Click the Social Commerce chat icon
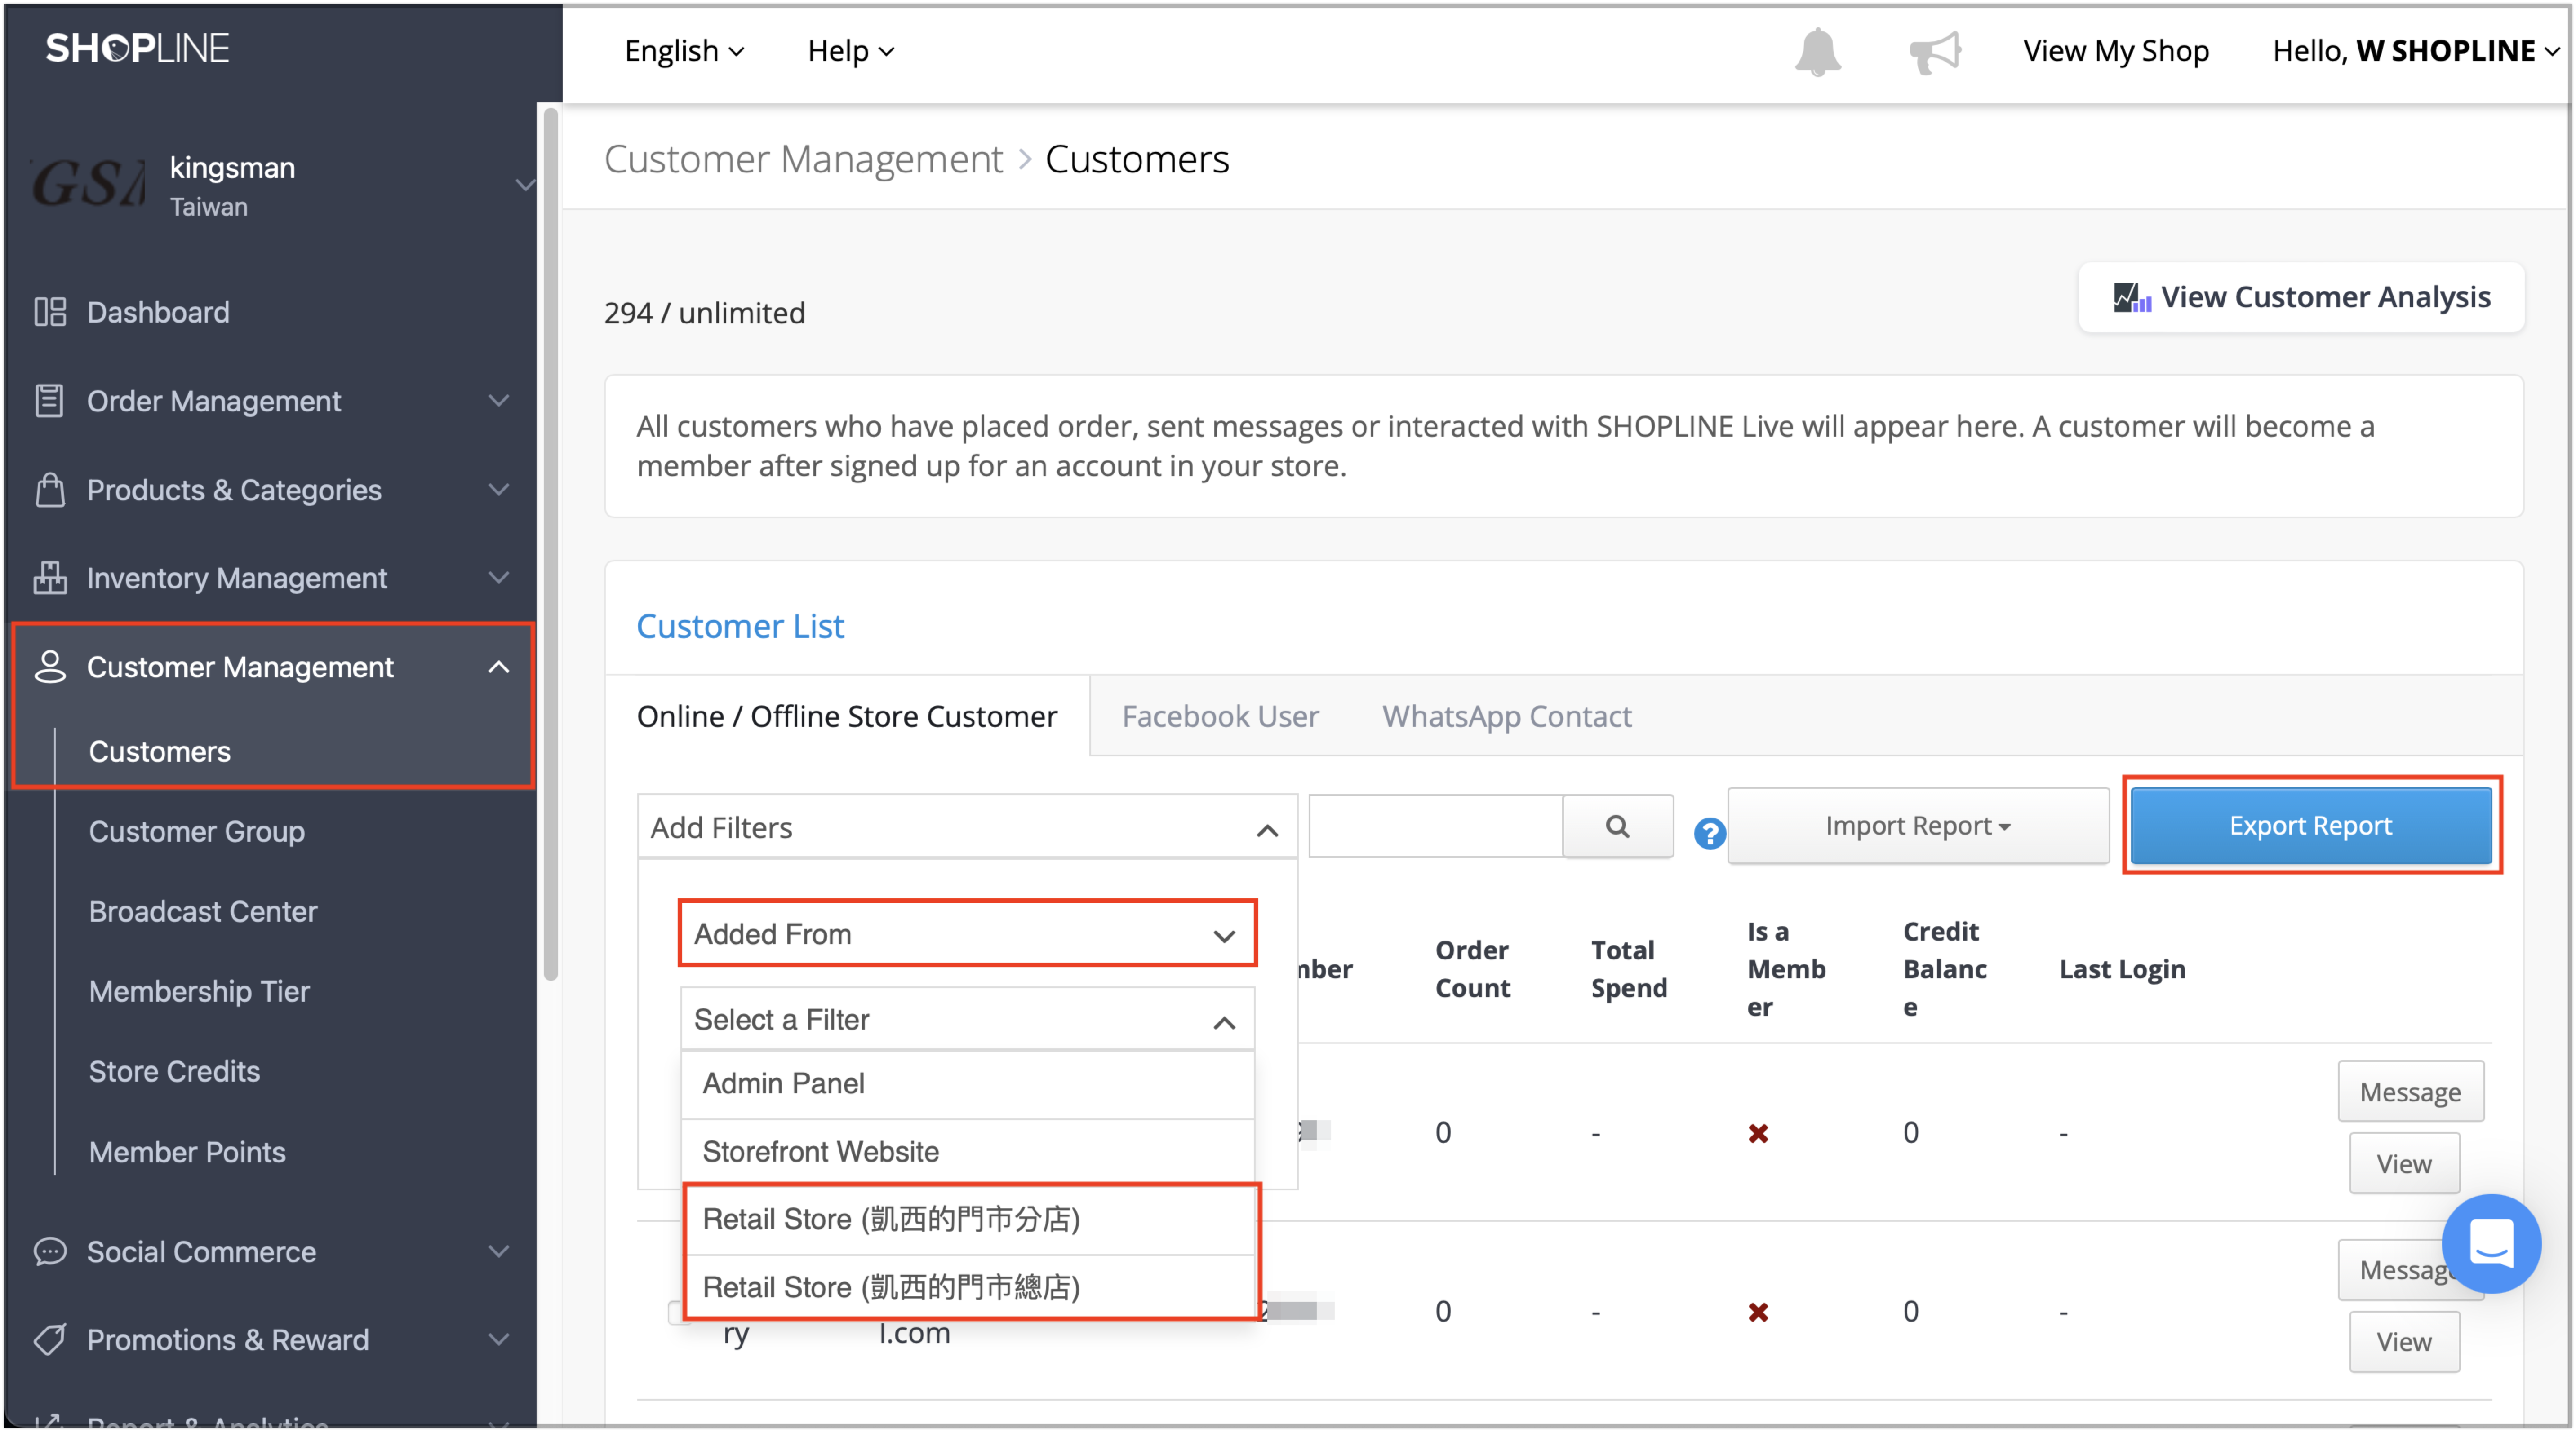Viewport: 2576px width, 1432px height. point(50,1251)
